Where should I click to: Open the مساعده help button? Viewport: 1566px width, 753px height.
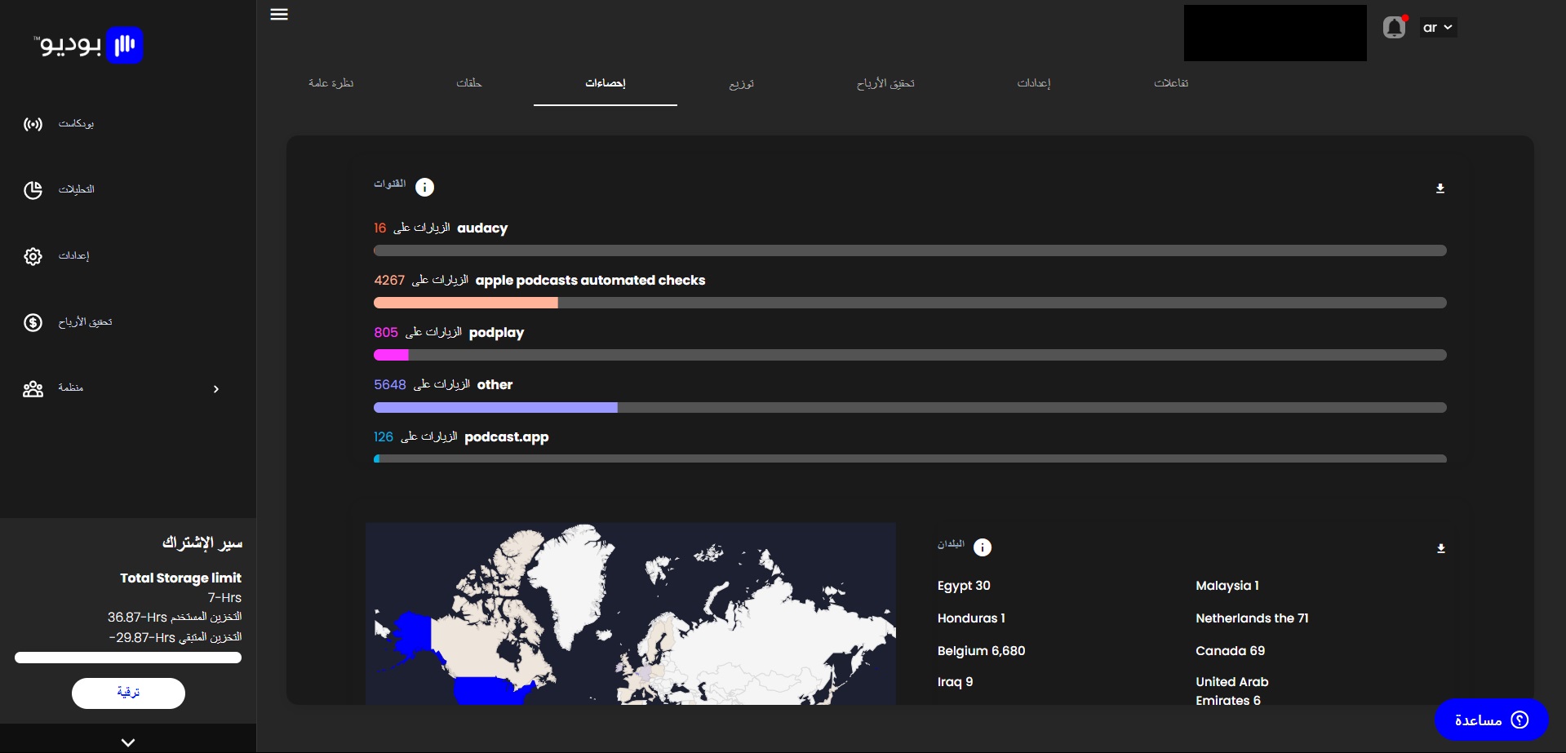click(x=1491, y=720)
